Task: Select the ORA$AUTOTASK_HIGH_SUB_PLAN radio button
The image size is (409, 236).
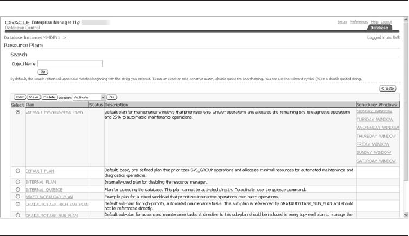Action: click(x=18, y=204)
